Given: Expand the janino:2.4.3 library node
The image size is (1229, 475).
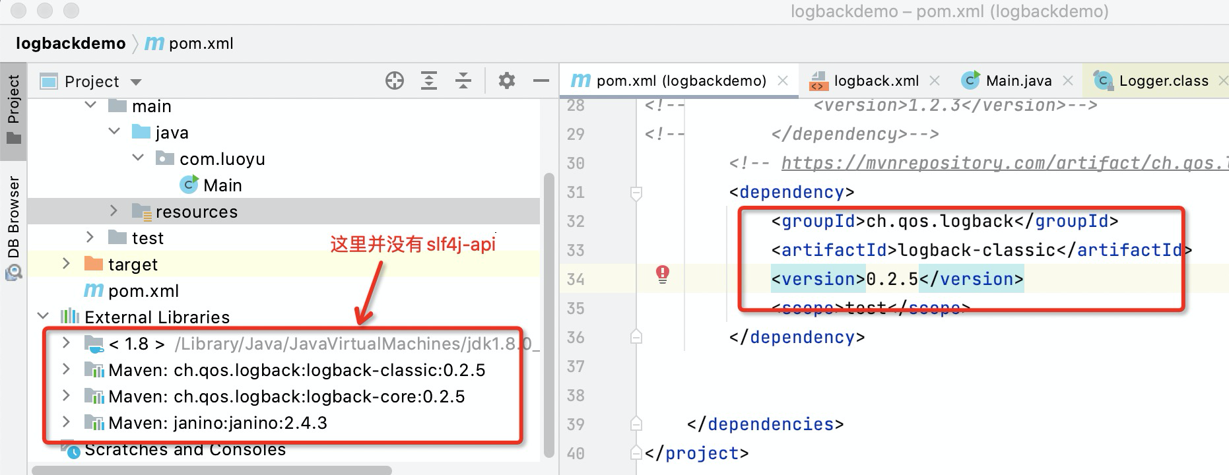Looking at the screenshot, I should tap(66, 422).
